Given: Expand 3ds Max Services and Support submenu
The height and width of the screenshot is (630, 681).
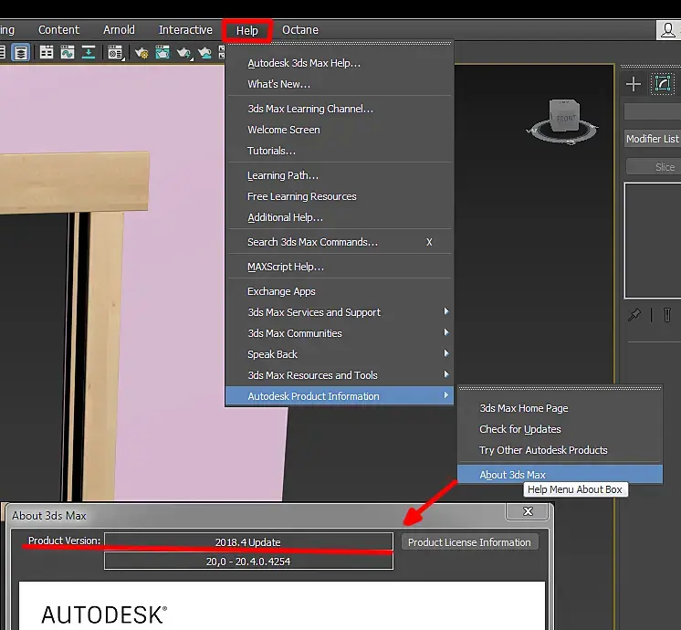Looking at the screenshot, I should 340,312.
